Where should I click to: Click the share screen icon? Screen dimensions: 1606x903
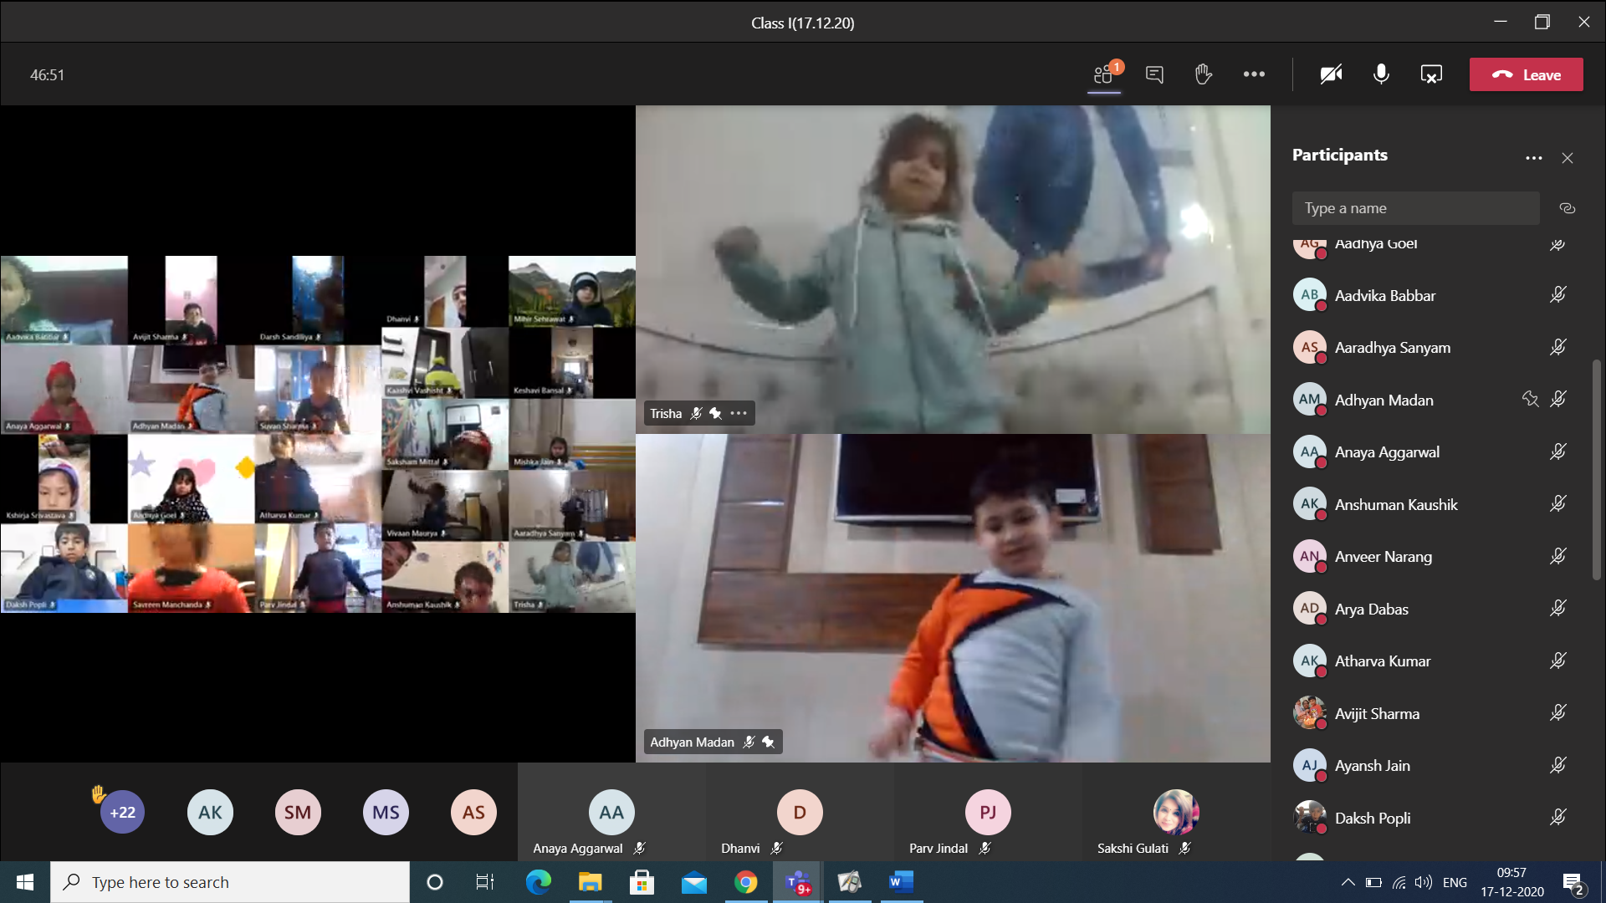pos(1431,74)
